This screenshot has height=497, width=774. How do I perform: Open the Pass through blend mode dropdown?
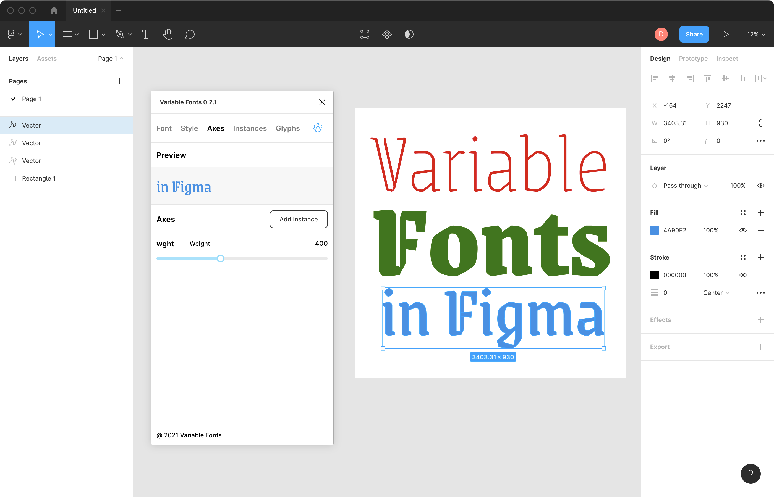click(x=685, y=186)
